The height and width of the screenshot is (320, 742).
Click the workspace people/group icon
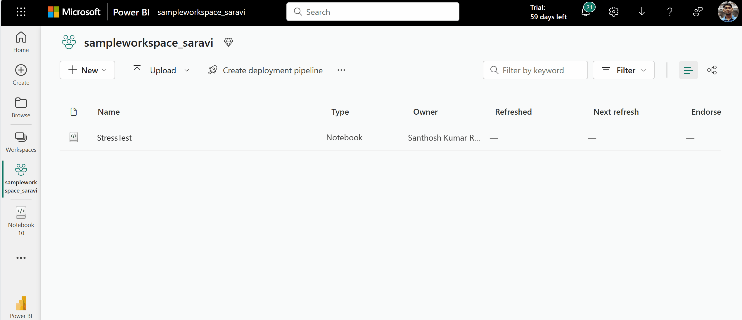pos(69,42)
